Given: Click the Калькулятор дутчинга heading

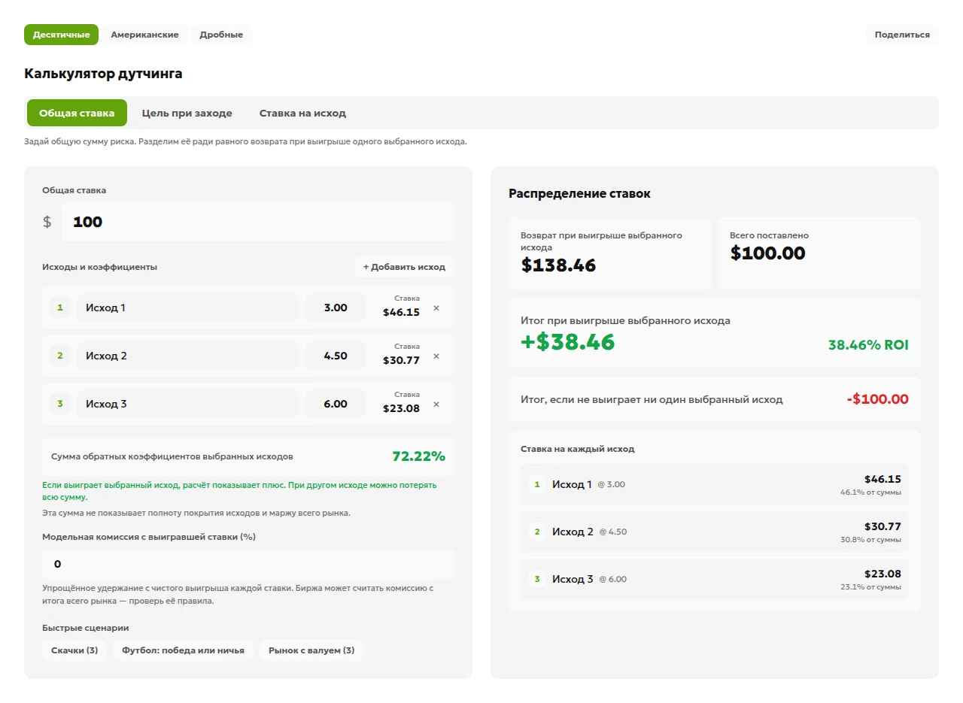Looking at the screenshot, I should (103, 74).
